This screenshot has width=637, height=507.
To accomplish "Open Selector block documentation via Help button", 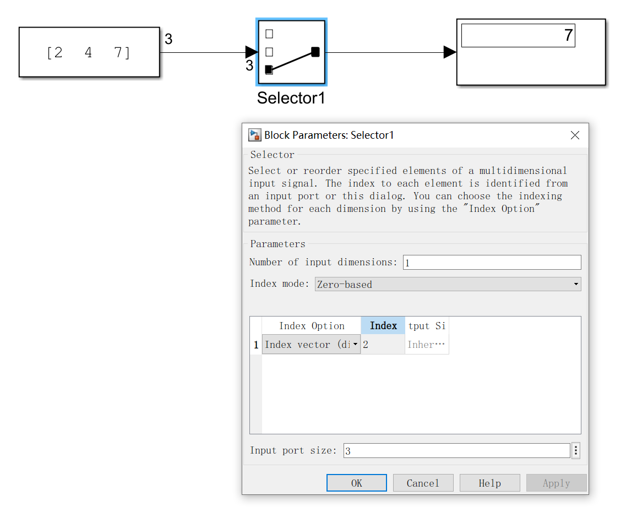I will coord(489,483).
